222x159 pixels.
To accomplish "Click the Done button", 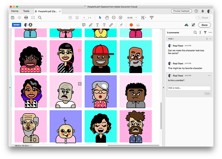I will point(204,25).
